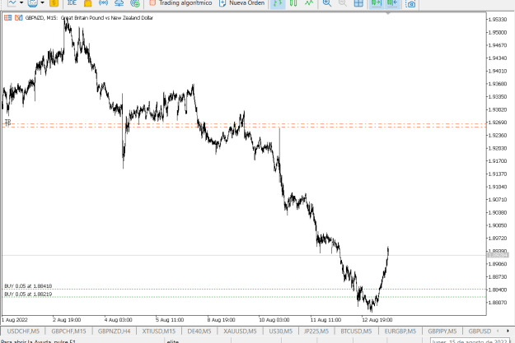This screenshot has width=515, height=343.
Task: Click the 1.90050 price axis label
Action: click(x=499, y=225)
